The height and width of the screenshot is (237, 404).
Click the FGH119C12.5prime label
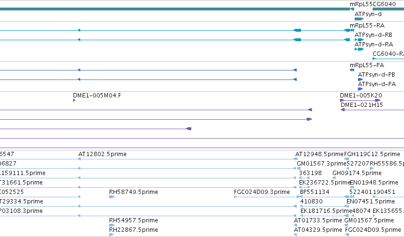(372, 154)
